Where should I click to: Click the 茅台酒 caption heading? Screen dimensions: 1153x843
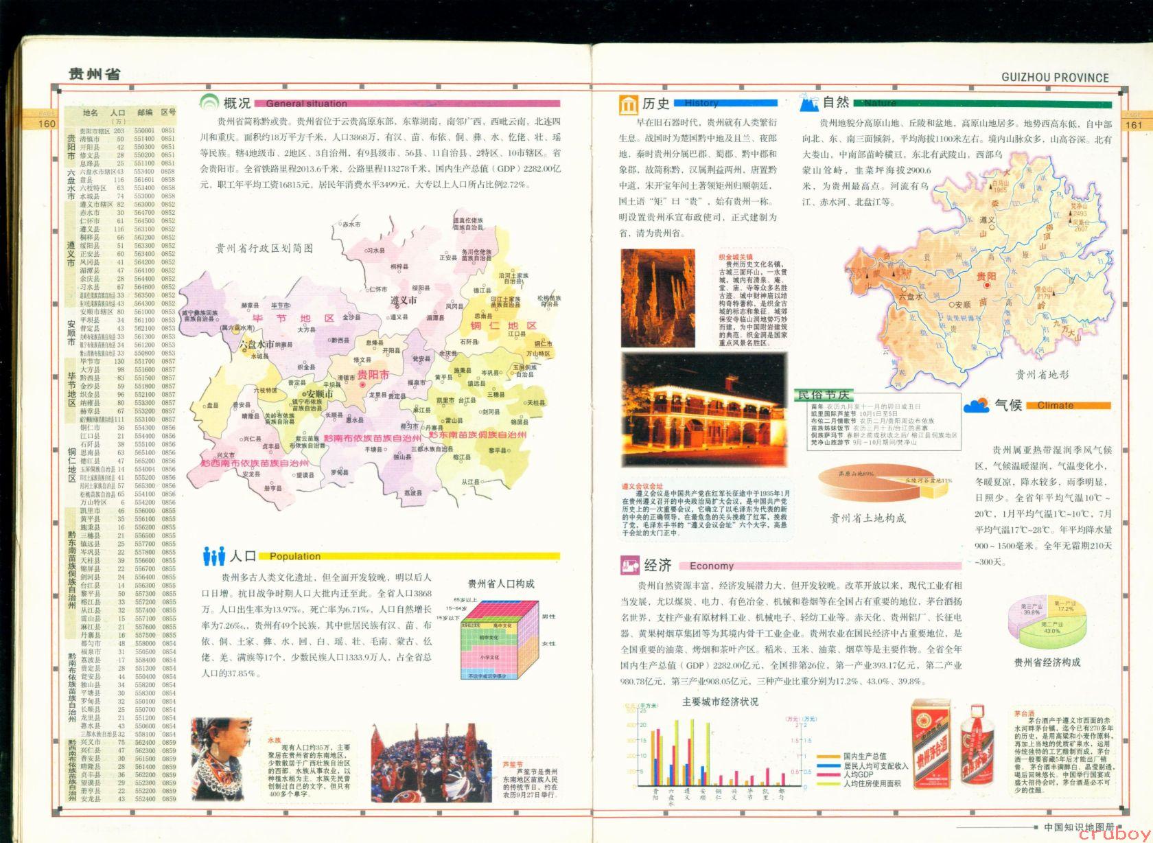tap(1024, 714)
